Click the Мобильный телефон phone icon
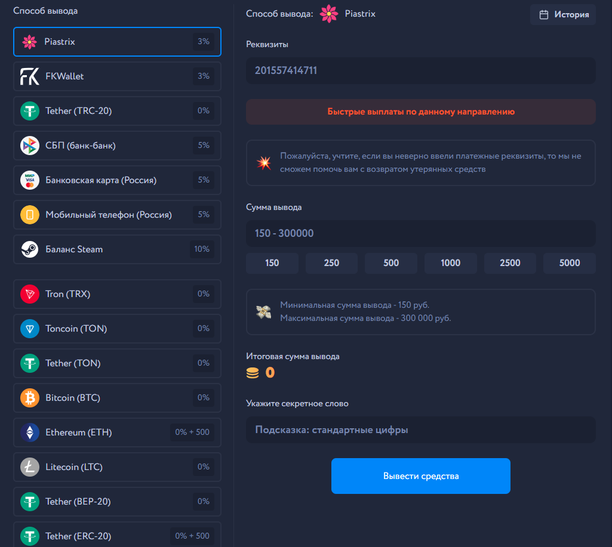The width and height of the screenshot is (612, 547). [30, 215]
